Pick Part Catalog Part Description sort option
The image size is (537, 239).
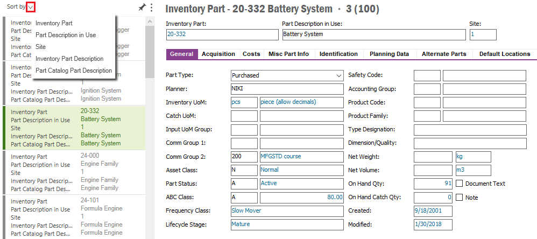pos(74,71)
